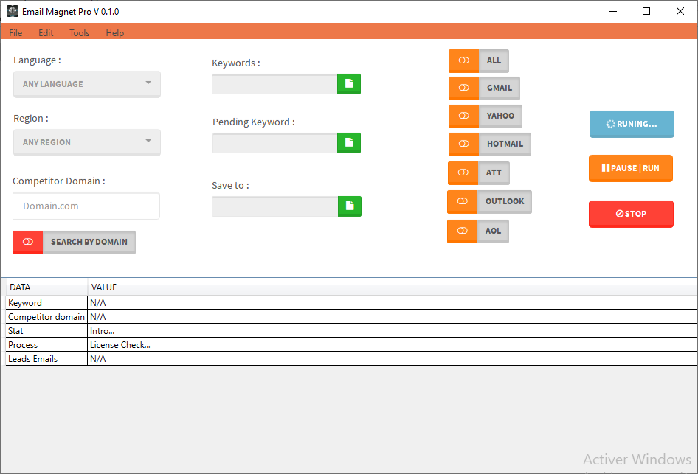Click the Competitor Domain input field

click(86, 206)
